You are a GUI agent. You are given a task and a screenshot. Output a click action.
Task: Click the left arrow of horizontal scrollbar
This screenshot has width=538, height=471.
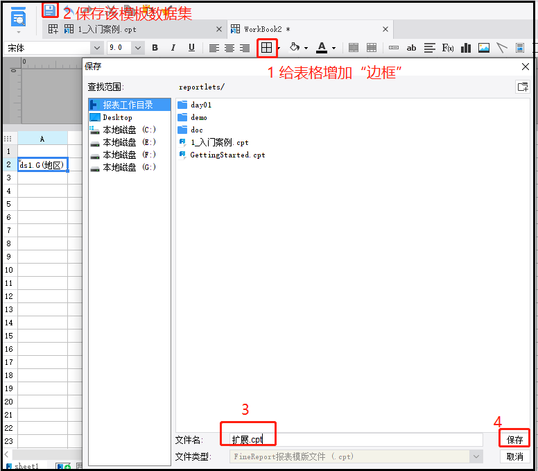tap(6, 454)
